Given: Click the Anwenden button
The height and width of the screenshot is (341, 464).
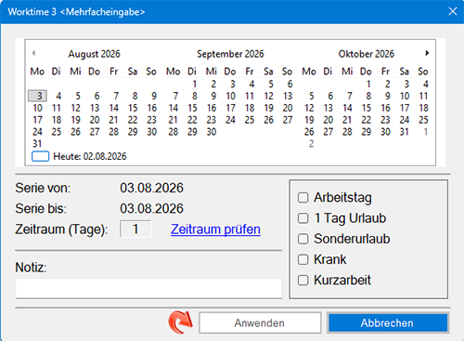Looking at the screenshot, I should tap(260, 322).
